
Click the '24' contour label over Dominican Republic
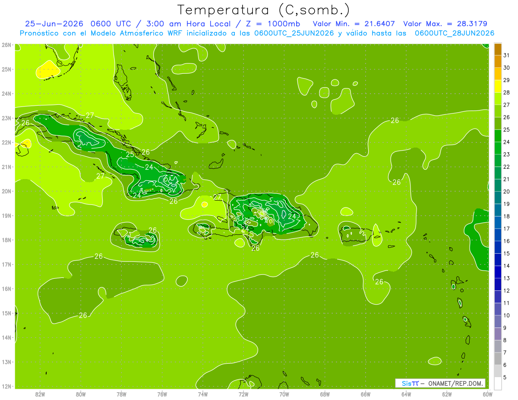point(292,216)
